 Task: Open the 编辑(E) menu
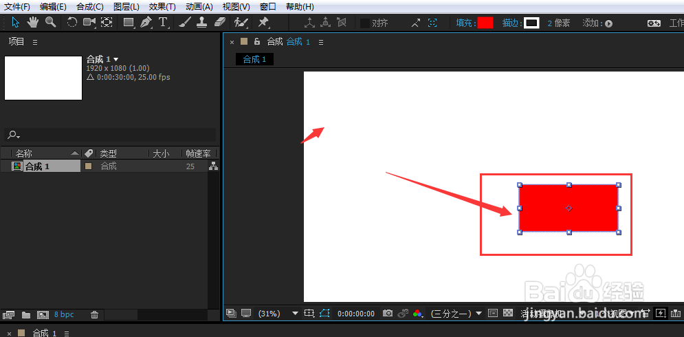coord(53,7)
